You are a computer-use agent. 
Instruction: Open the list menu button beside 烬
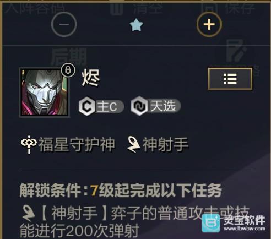tap(230, 79)
